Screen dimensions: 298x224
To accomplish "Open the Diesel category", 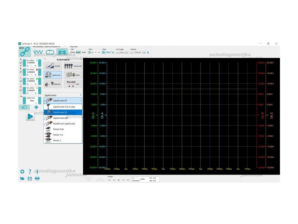I will coord(73,75).
